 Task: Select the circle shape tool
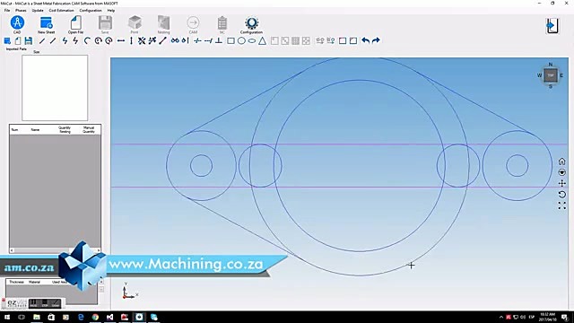(241, 40)
